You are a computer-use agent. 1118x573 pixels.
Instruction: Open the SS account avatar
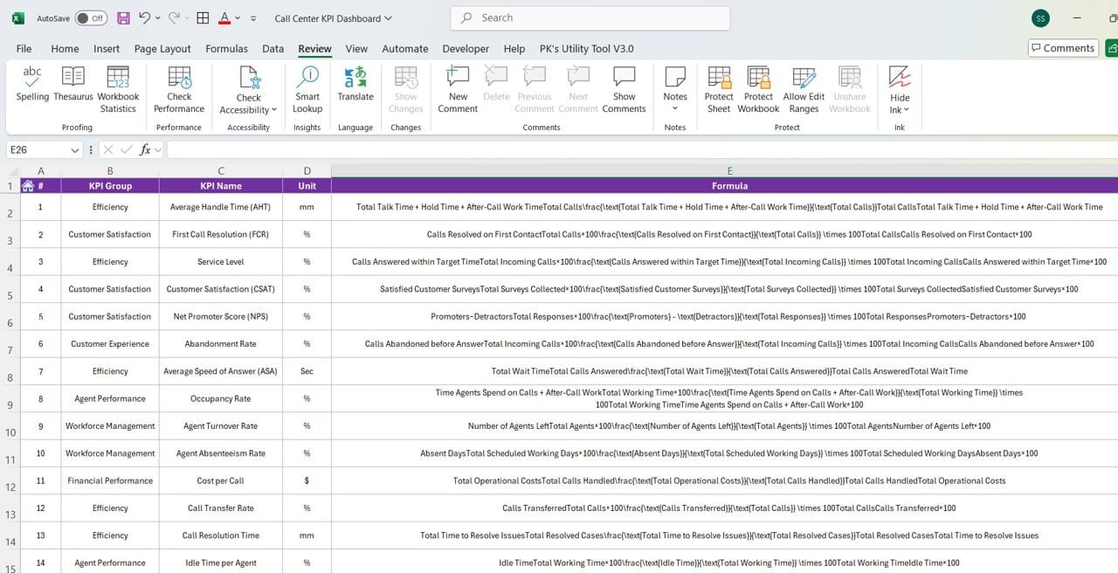click(x=1040, y=18)
